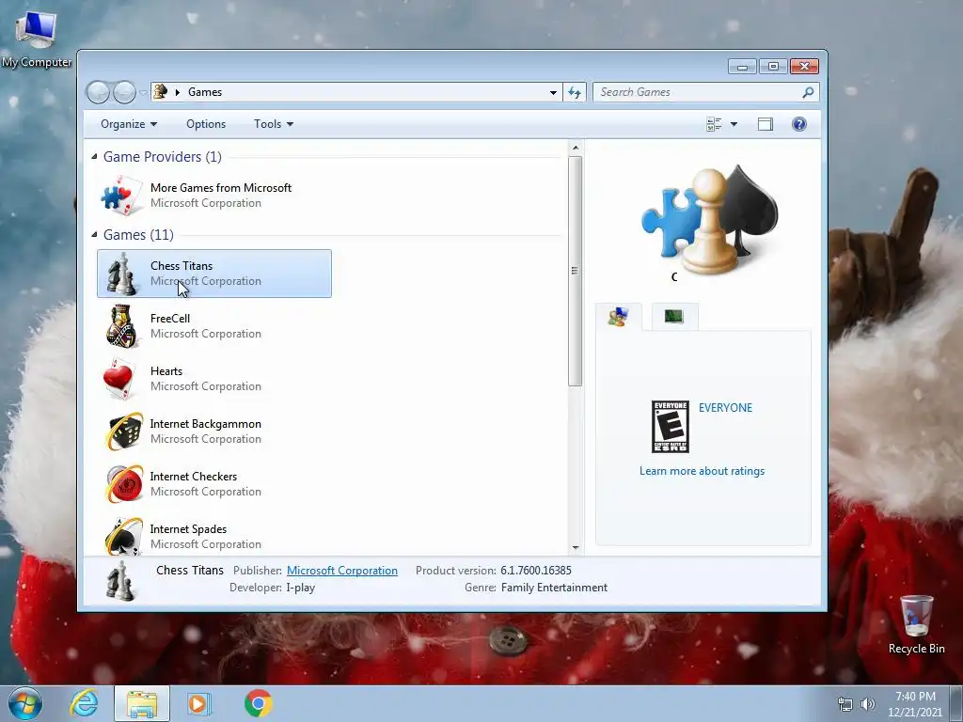Open the Organize dropdown menu
The height and width of the screenshot is (722, 963).
click(129, 124)
